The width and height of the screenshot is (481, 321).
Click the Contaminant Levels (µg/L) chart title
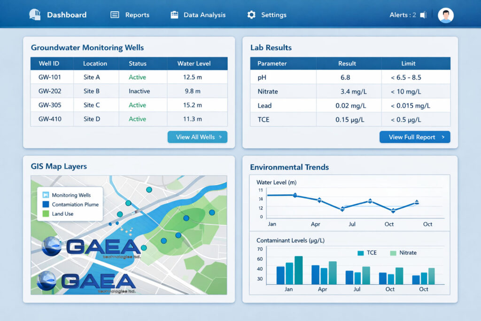tap(290, 240)
